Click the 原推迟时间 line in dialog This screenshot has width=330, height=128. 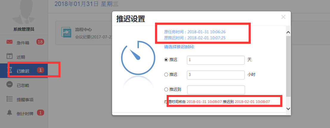[x=195, y=38]
